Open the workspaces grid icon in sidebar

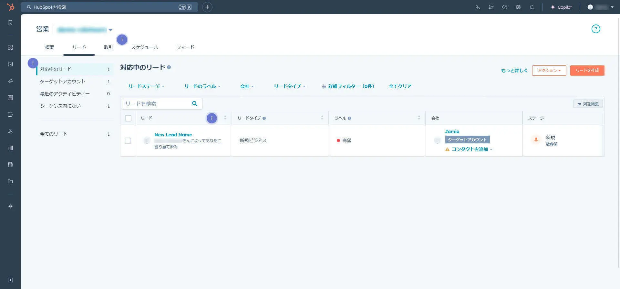10,47
